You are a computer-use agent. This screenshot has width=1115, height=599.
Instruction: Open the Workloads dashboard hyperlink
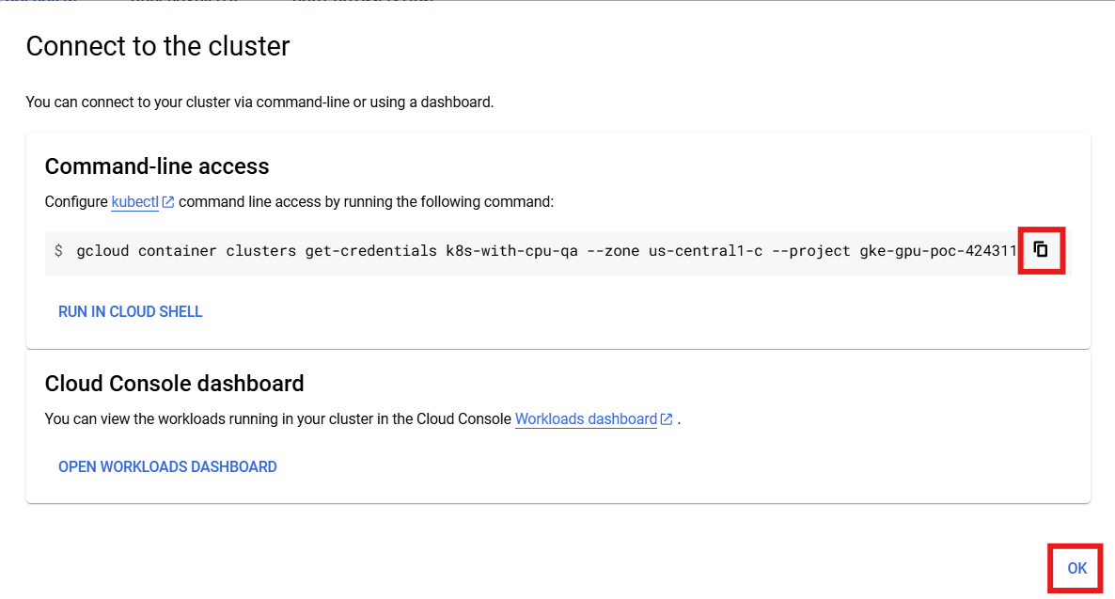[586, 419]
